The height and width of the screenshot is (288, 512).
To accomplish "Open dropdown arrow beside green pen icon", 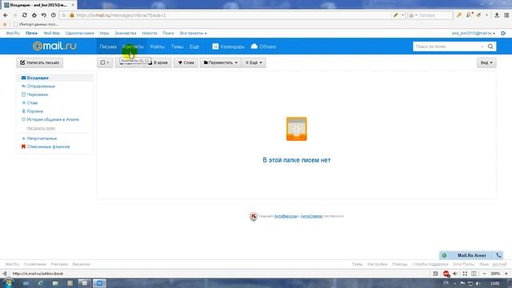I will pos(402,15).
